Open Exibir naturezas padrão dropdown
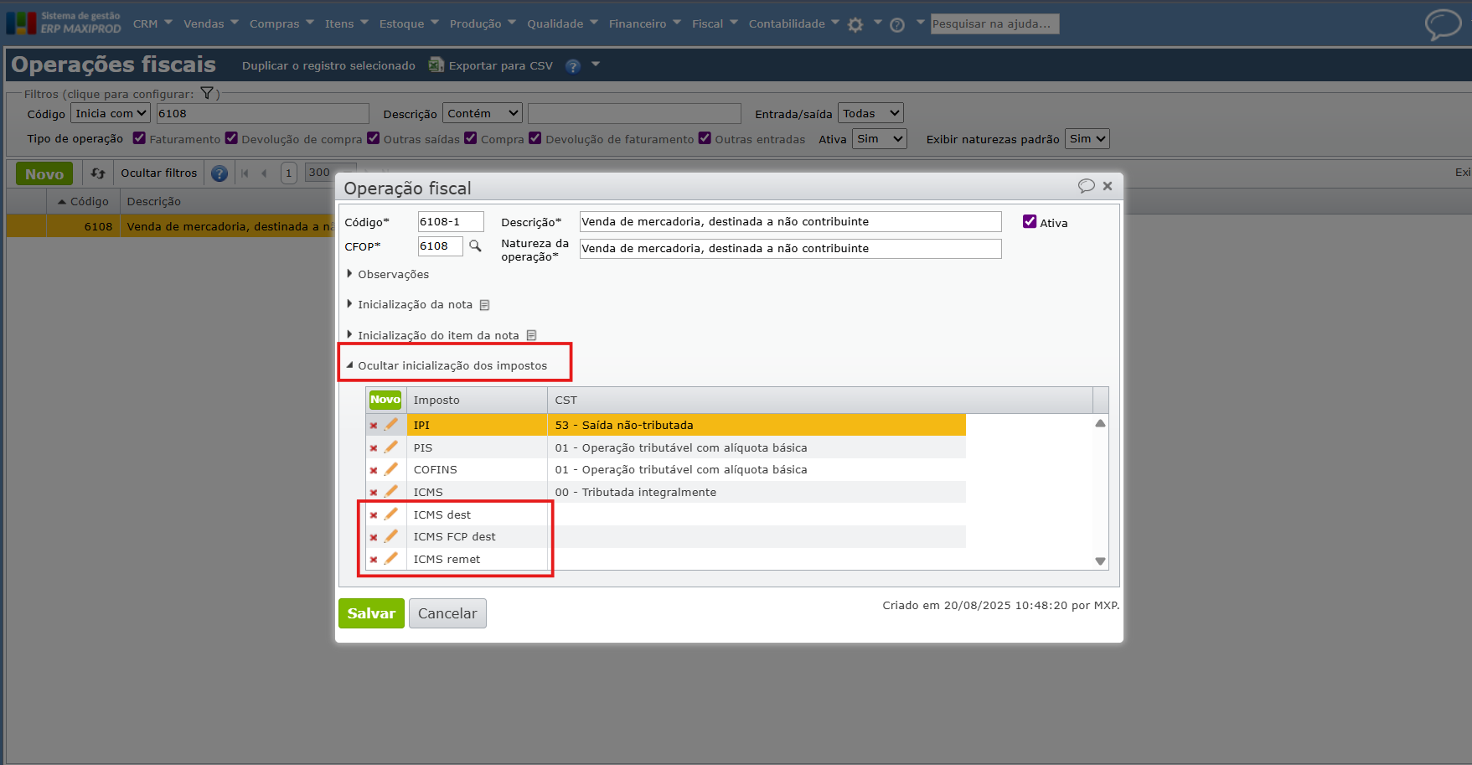The image size is (1472, 765). click(1087, 139)
